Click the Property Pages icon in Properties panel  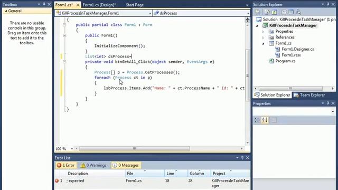click(x=274, y=120)
